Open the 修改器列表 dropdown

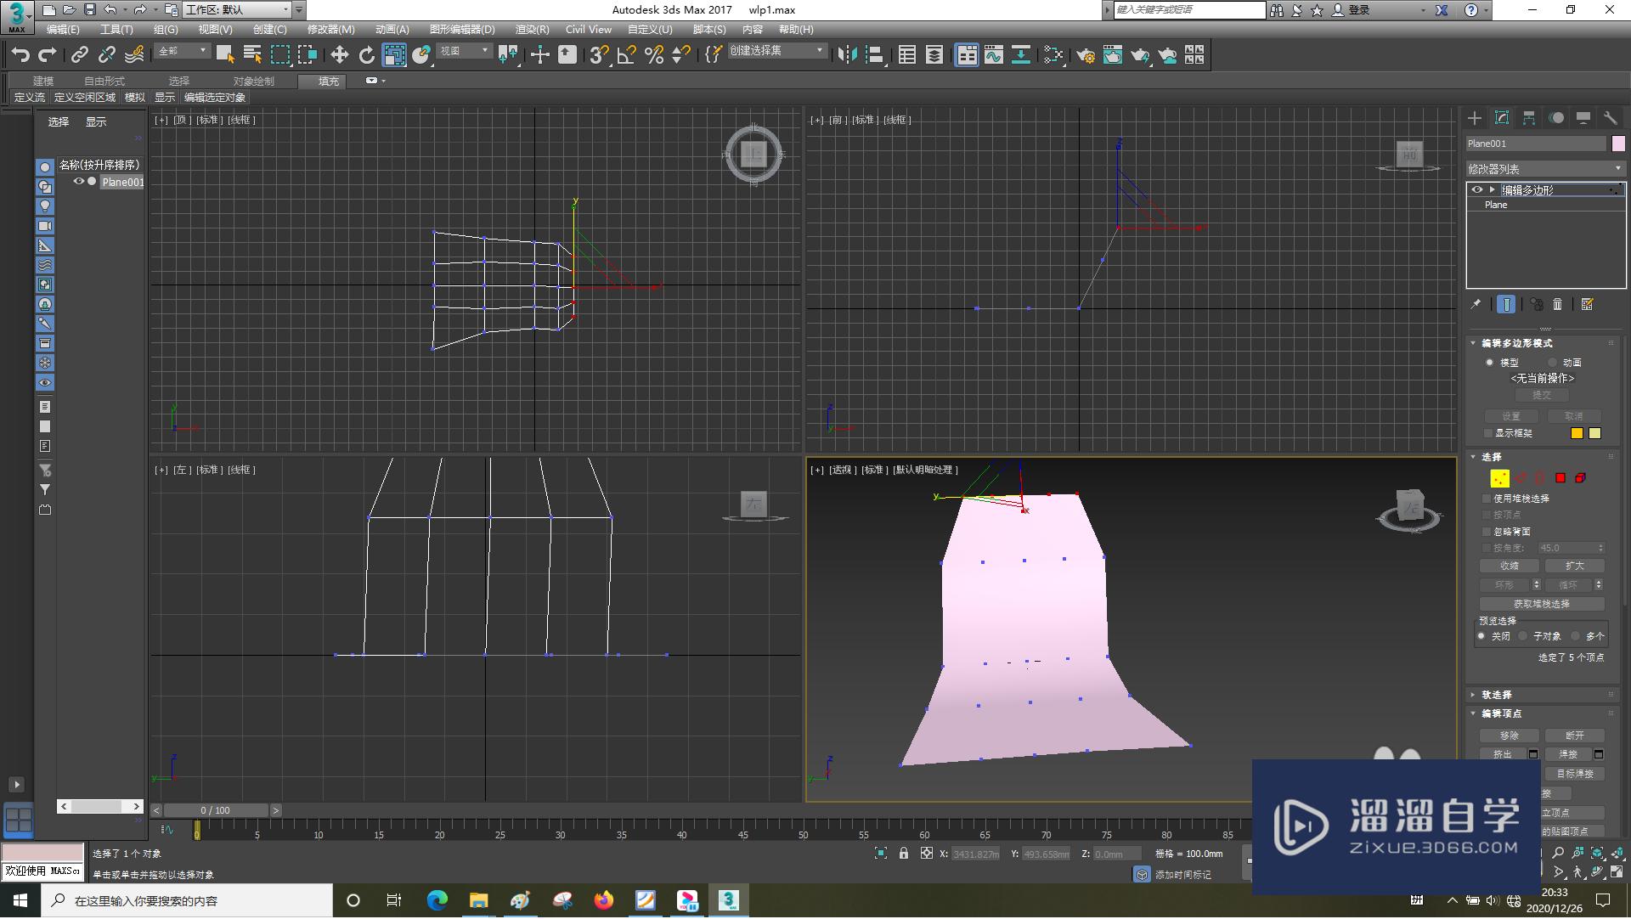(1545, 169)
